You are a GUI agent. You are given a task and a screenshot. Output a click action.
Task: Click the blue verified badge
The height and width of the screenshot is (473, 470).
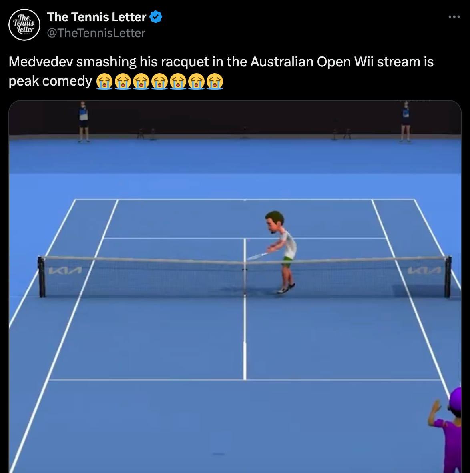[x=156, y=17]
